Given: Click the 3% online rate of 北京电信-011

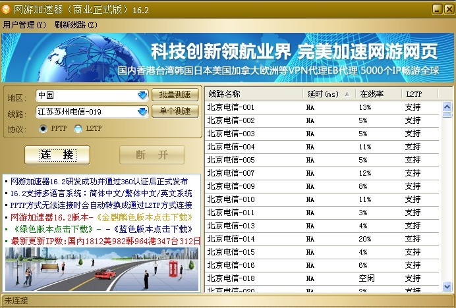Looking at the screenshot, I should (363, 213).
